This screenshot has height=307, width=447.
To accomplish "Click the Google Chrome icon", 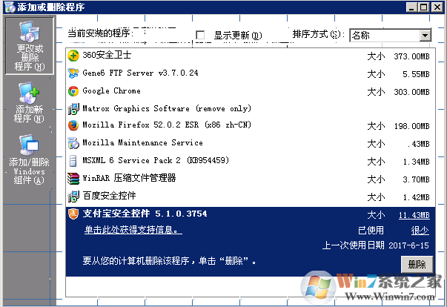I will (x=73, y=91).
